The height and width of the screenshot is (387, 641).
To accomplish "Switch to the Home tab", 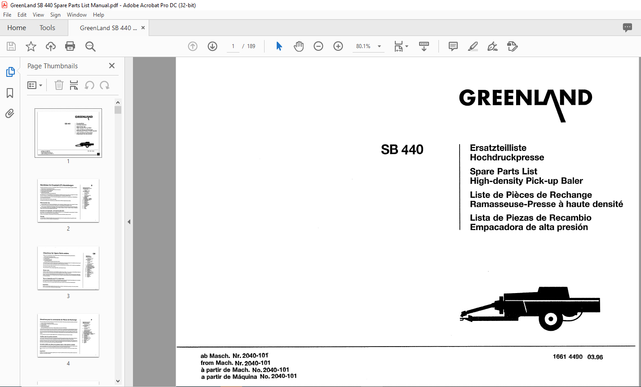I will (x=17, y=28).
